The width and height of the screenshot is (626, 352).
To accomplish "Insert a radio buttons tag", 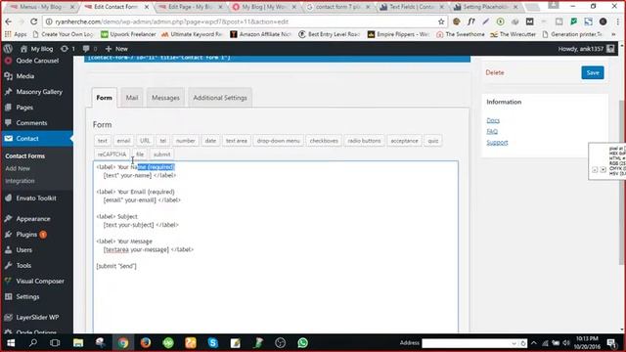I will point(364,141).
